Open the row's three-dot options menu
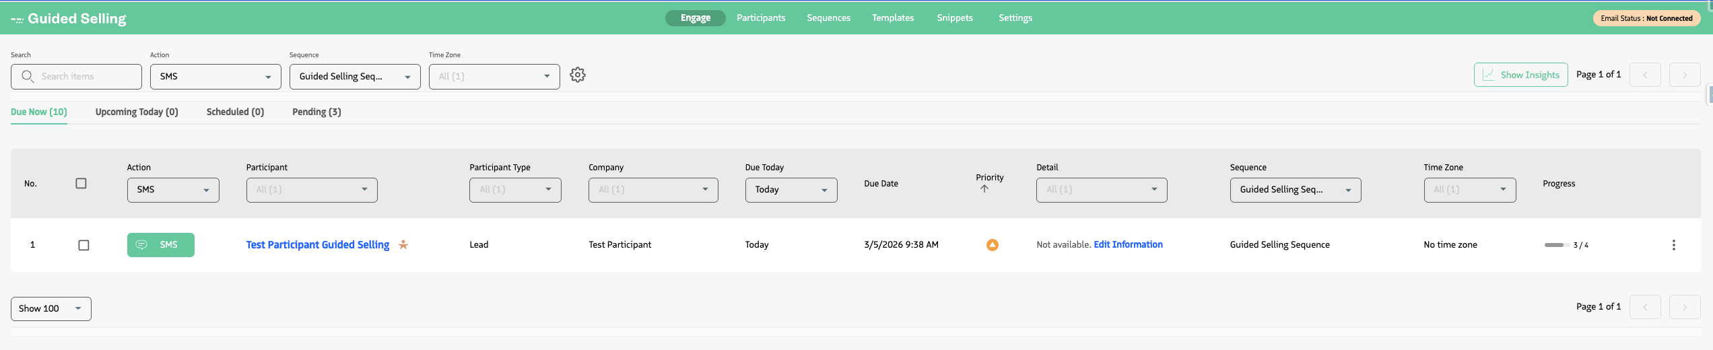The image size is (1713, 350). [x=1673, y=245]
